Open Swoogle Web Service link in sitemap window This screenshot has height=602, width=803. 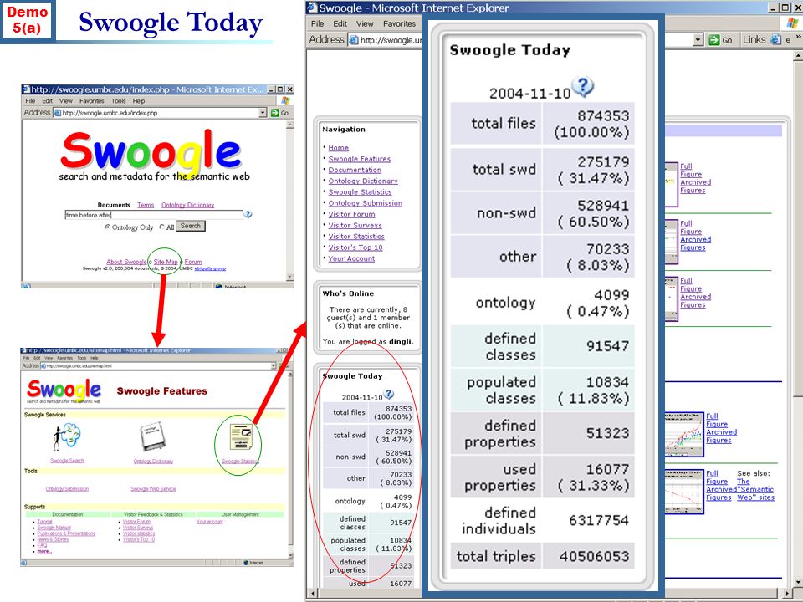[x=153, y=489]
